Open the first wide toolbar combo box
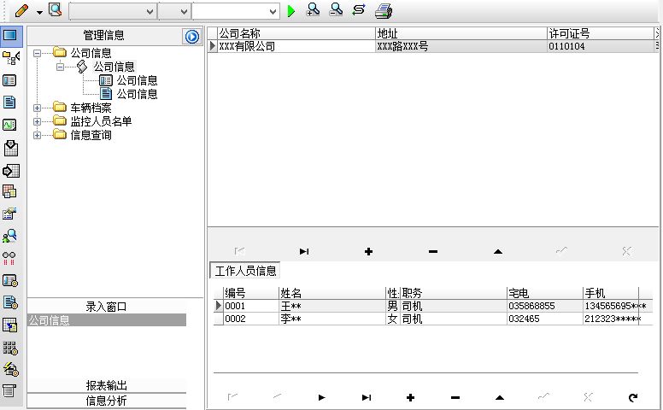 coord(113,11)
